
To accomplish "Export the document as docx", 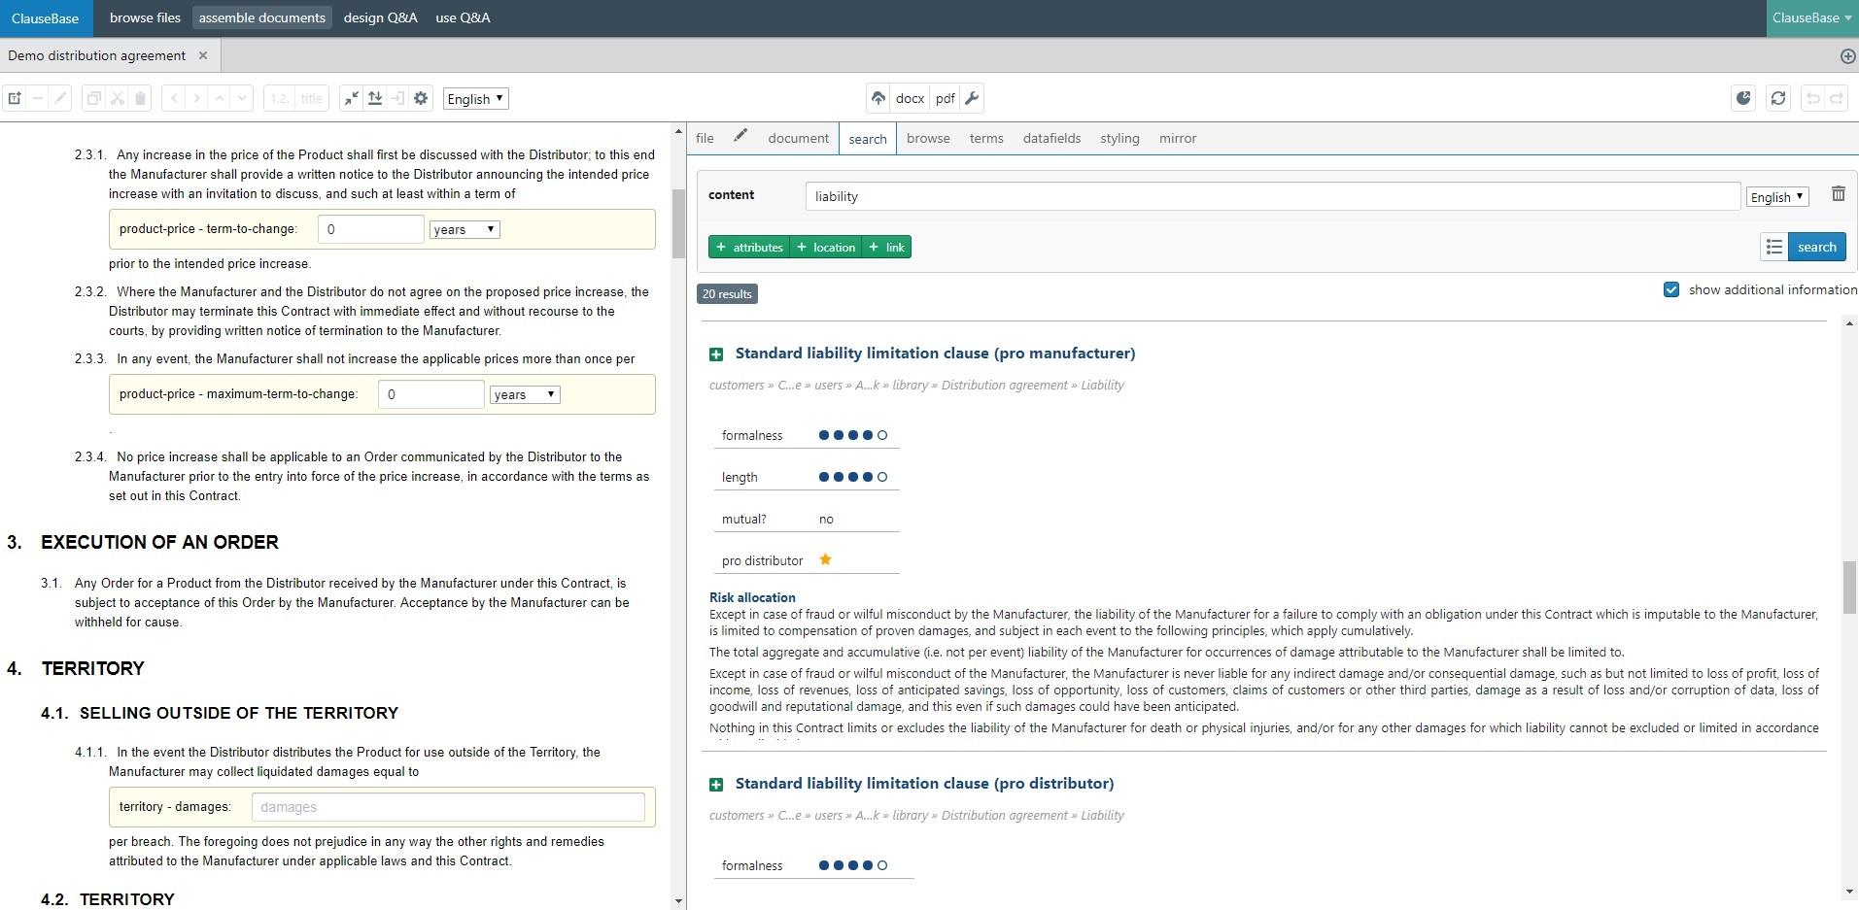I will pos(910,98).
